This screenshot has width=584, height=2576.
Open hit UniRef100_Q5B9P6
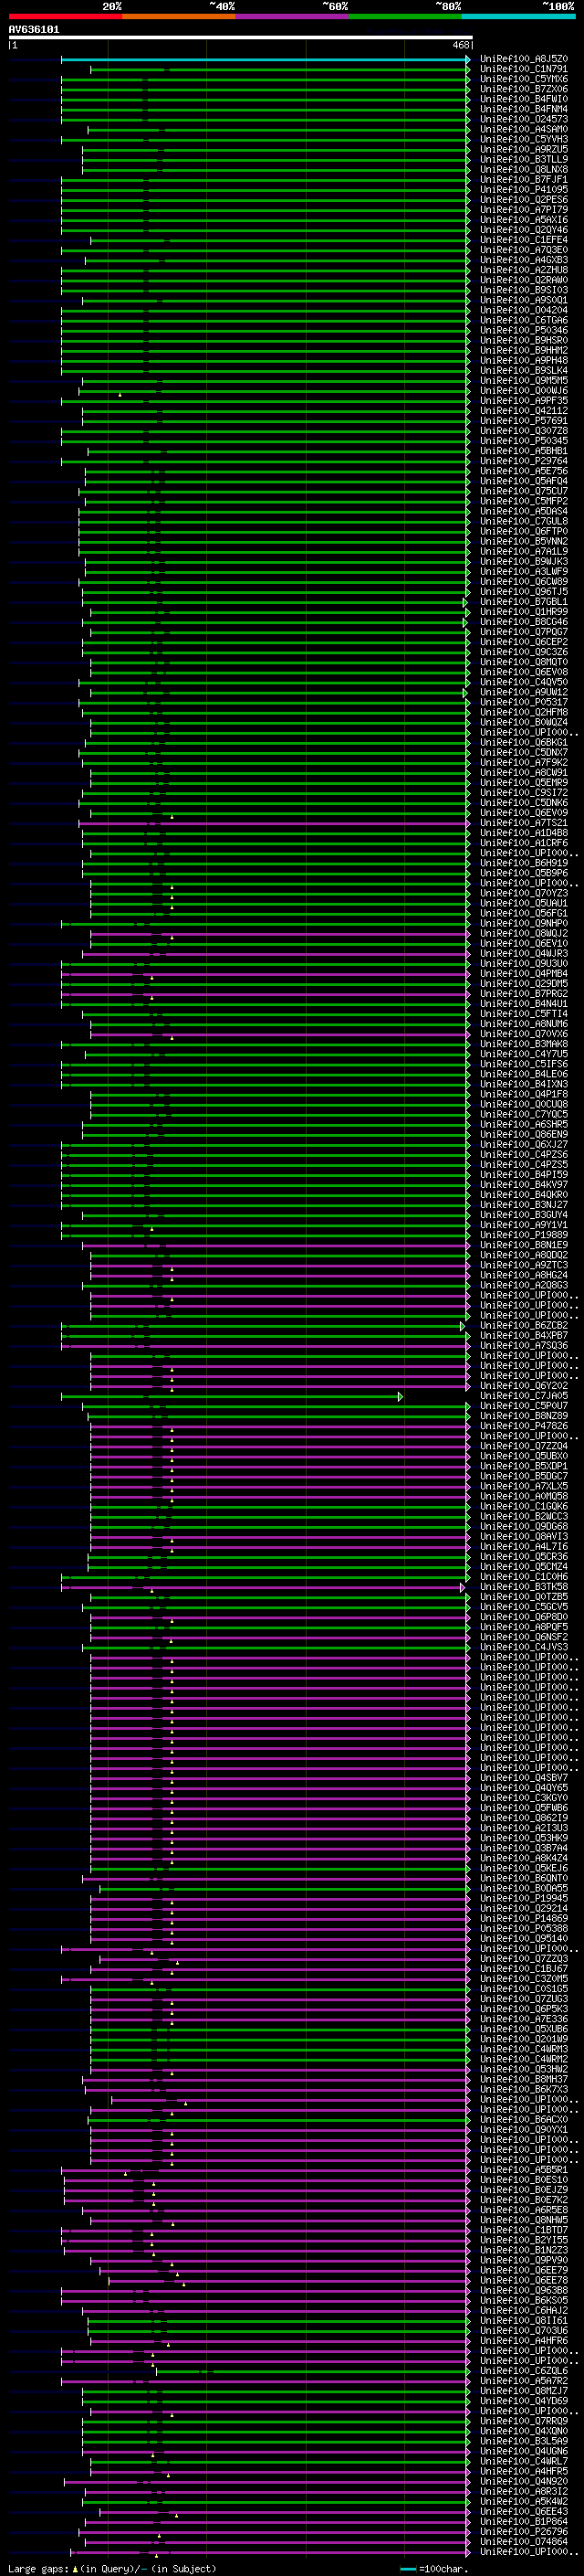pos(524,873)
